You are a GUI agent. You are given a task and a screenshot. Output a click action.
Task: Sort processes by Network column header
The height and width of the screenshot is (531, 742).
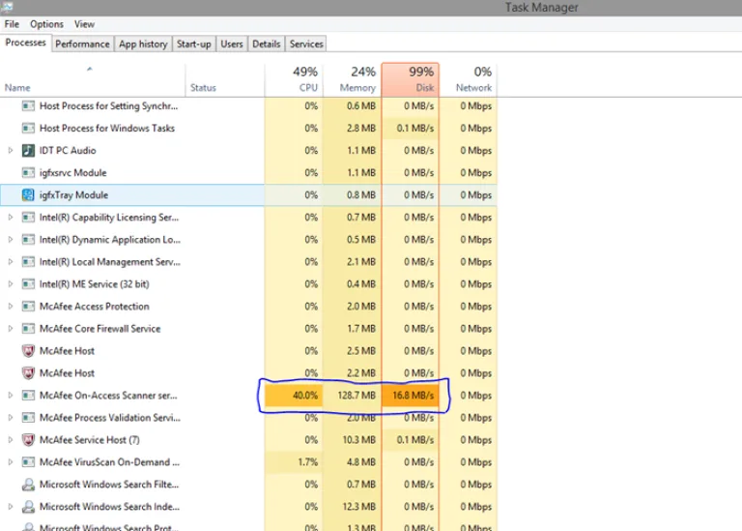pyautogui.click(x=469, y=80)
